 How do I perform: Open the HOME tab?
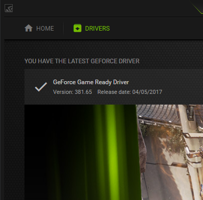coord(39,29)
